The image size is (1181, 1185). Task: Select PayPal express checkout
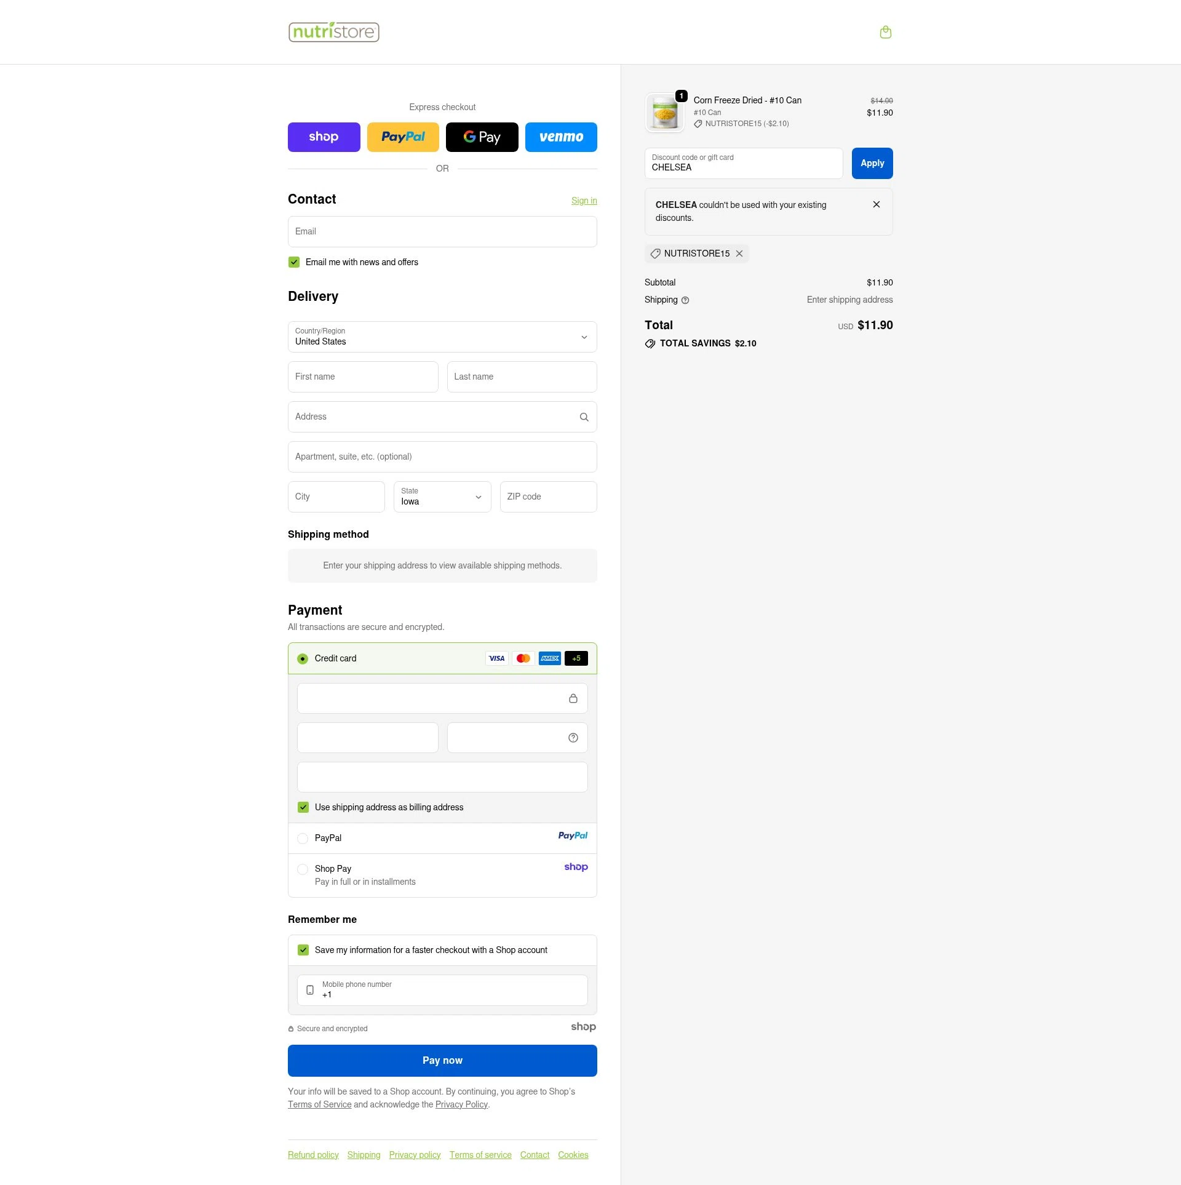tap(403, 137)
